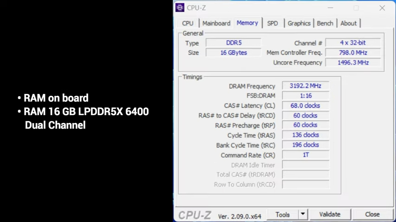Select the DDR5 memory type value

tap(234, 43)
